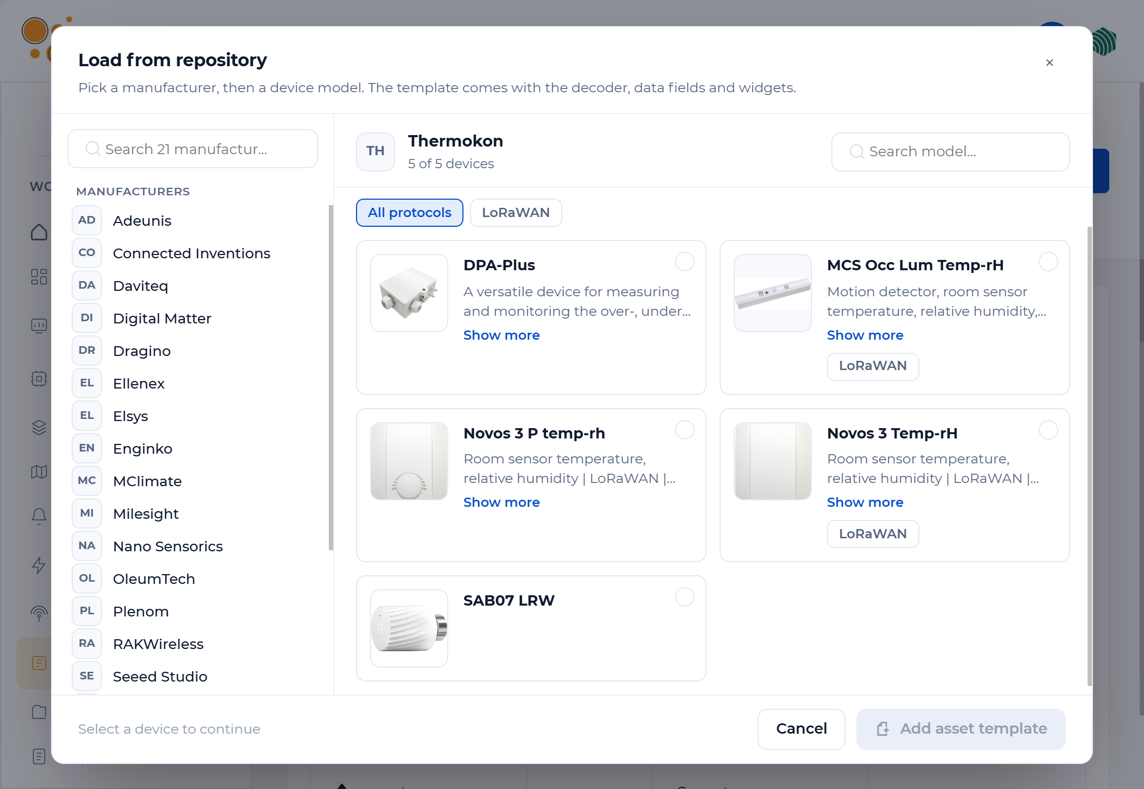Select the DPA-Plus device radio button
Image resolution: width=1144 pixels, height=789 pixels.
(x=685, y=262)
